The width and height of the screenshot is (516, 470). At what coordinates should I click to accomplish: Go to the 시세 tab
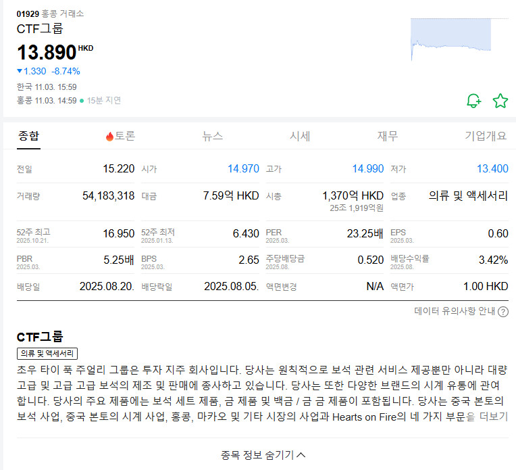[x=300, y=136]
